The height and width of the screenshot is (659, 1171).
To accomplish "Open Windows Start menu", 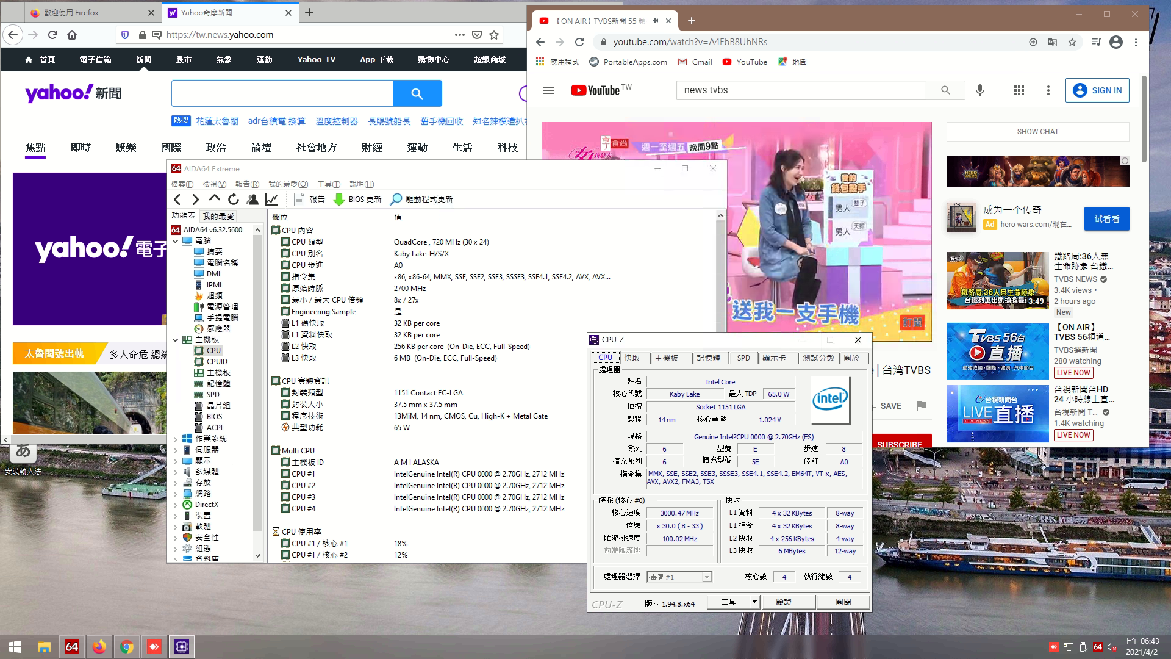I will tap(15, 647).
